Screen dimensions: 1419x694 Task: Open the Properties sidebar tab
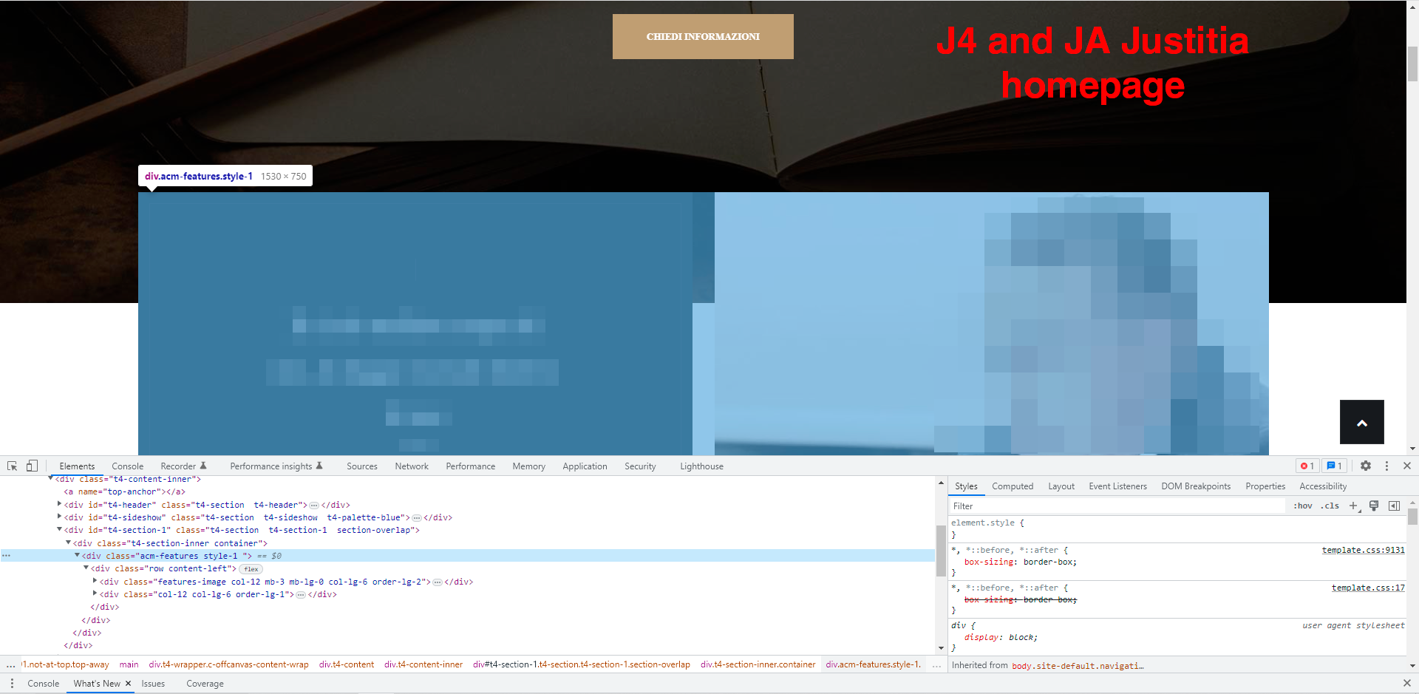point(1265,486)
